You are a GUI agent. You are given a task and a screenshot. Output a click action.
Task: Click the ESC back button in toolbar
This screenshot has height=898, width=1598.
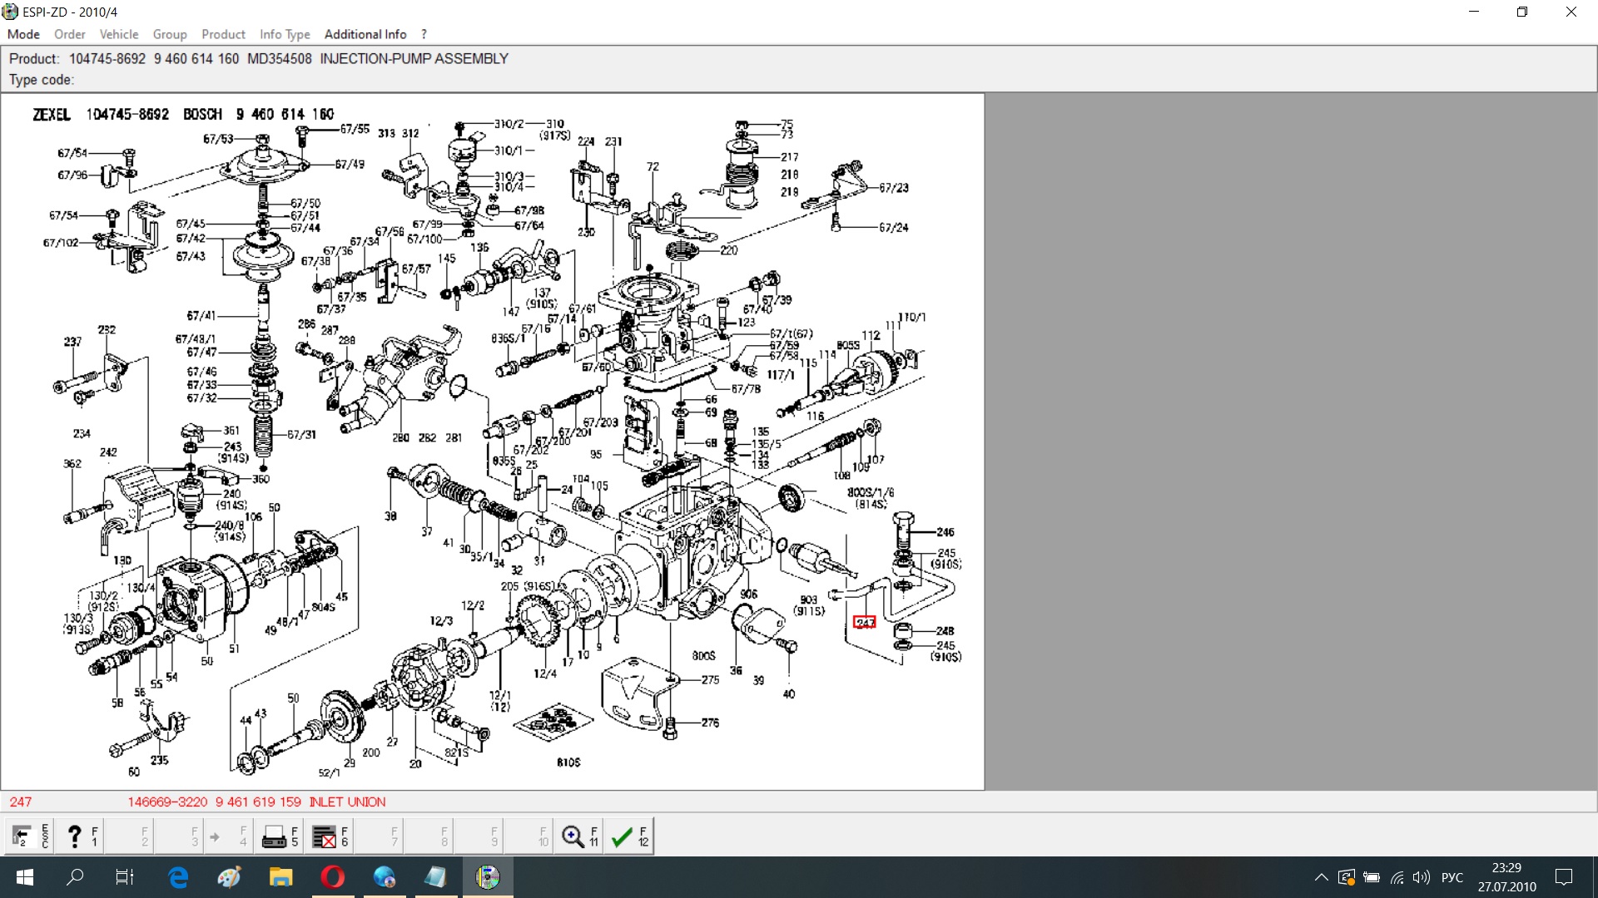click(x=28, y=836)
